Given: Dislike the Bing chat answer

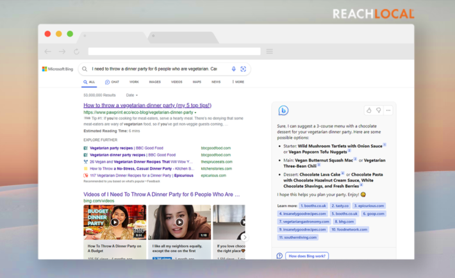Looking at the screenshot, I should point(378,110).
